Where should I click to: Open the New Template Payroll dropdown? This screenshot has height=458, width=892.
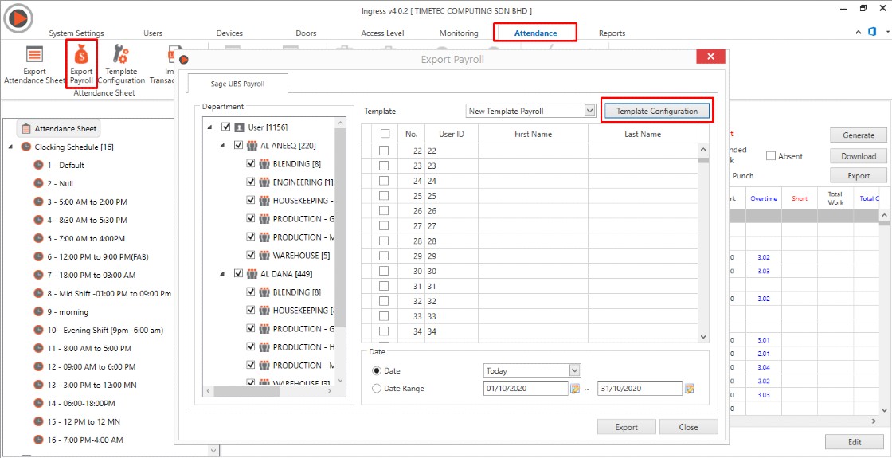[590, 111]
